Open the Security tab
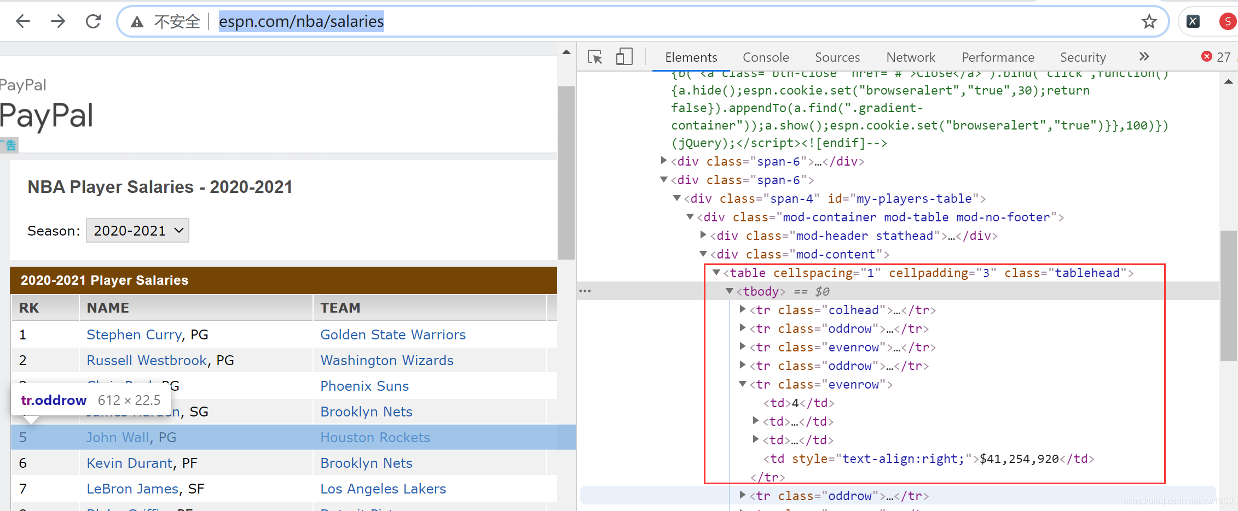Viewport: 1238px width, 511px height. [1083, 57]
